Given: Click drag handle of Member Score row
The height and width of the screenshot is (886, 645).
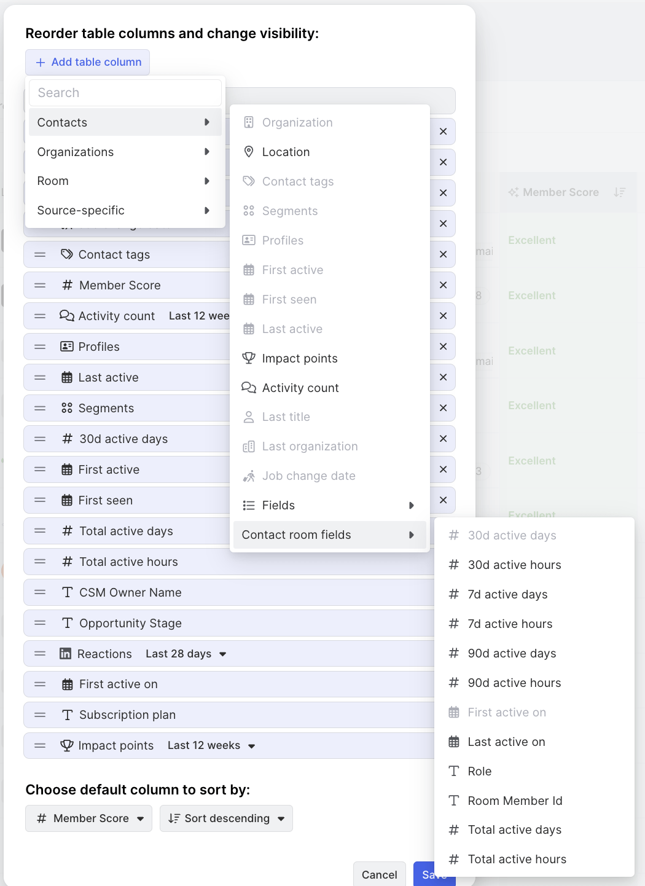Looking at the screenshot, I should (40, 285).
